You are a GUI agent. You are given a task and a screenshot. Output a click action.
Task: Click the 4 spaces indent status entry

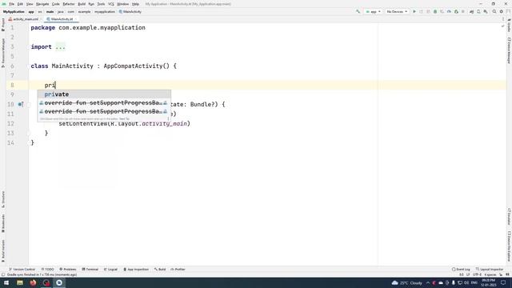pyautogui.click(x=490, y=275)
